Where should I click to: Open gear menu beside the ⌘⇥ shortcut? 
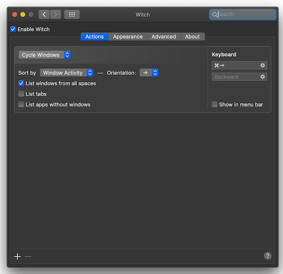(x=262, y=65)
